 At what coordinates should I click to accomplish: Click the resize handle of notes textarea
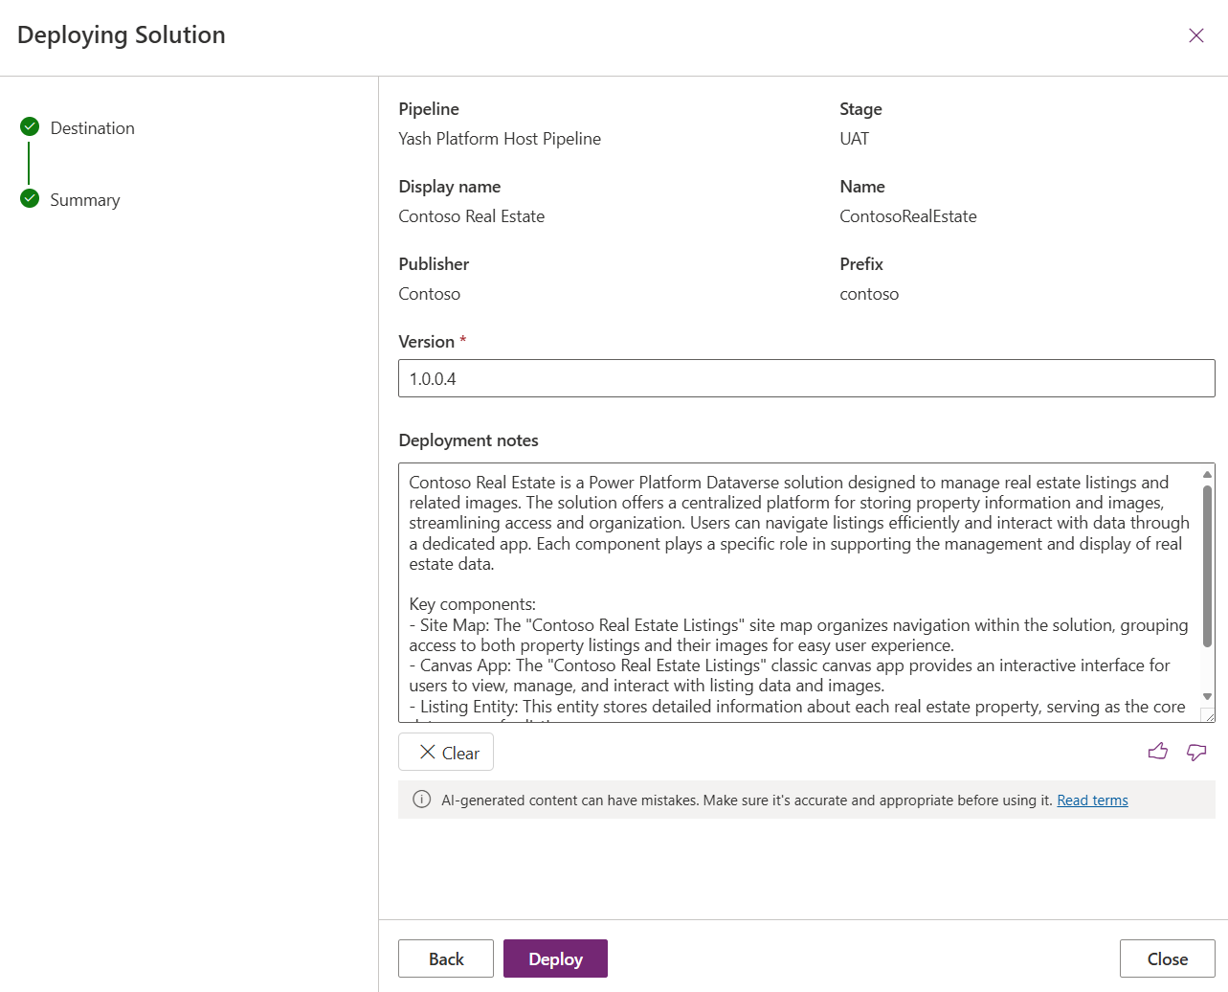click(1208, 715)
